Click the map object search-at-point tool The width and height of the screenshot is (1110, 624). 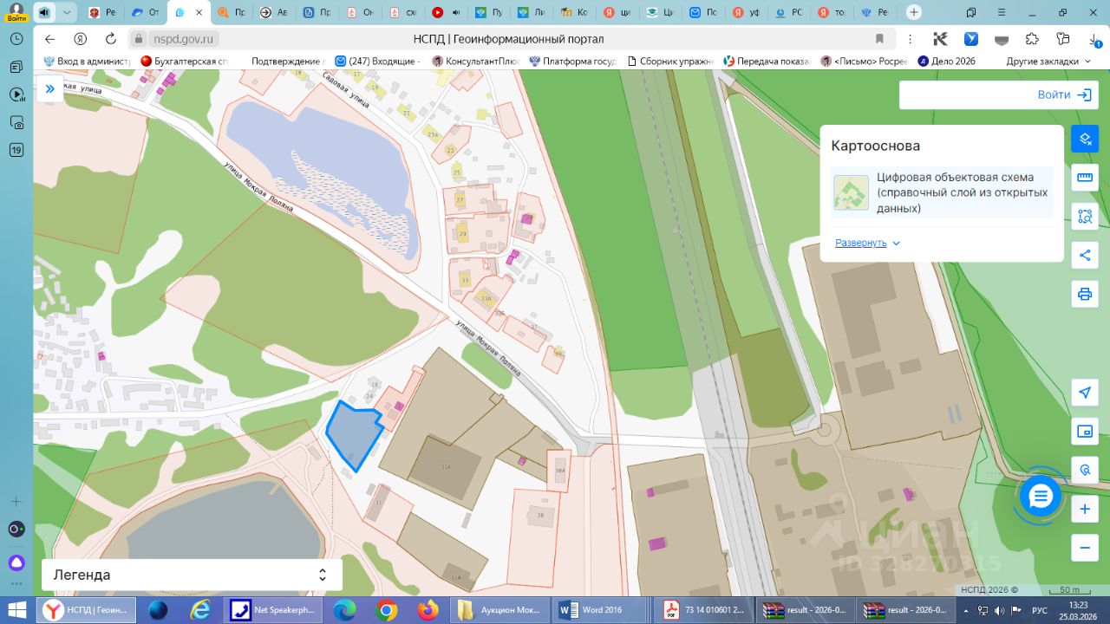pyautogui.click(x=1085, y=470)
